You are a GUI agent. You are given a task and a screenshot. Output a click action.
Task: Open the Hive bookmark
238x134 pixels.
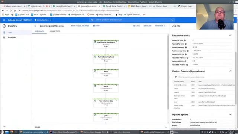tap(91, 15)
